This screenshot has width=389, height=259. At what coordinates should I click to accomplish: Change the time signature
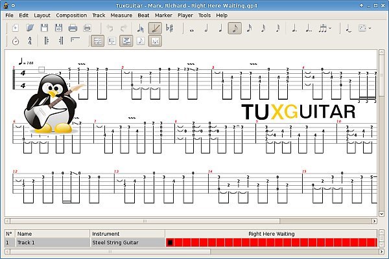click(30, 41)
